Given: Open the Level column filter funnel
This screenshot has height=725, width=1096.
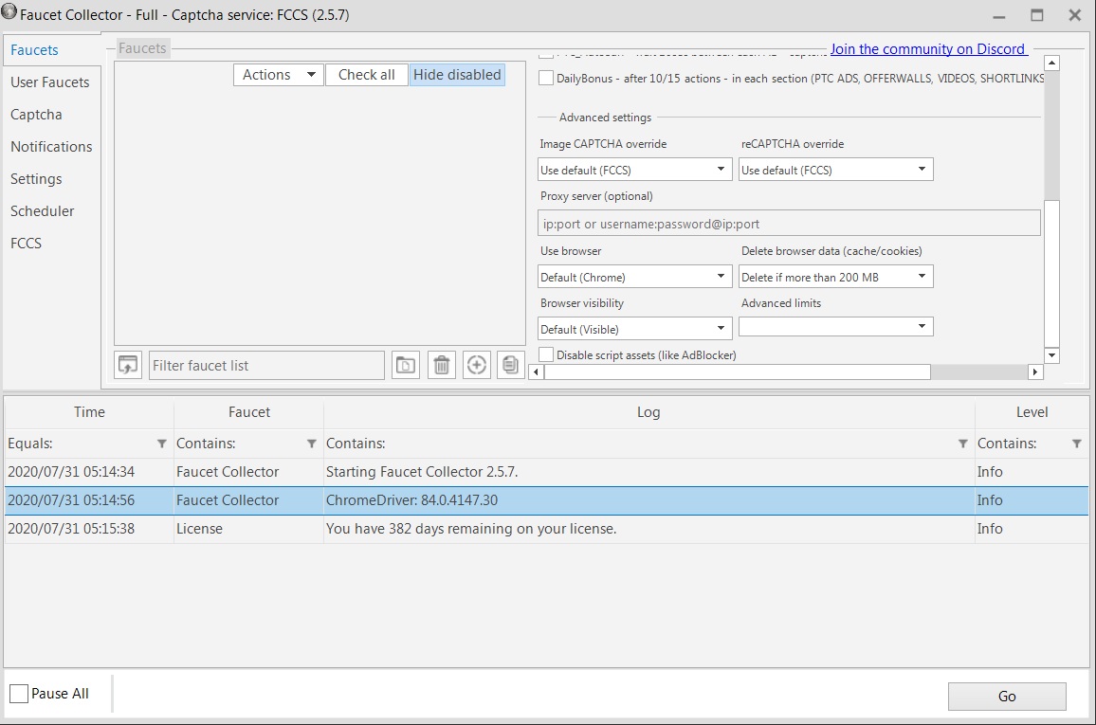Looking at the screenshot, I should pos(1077,444).
